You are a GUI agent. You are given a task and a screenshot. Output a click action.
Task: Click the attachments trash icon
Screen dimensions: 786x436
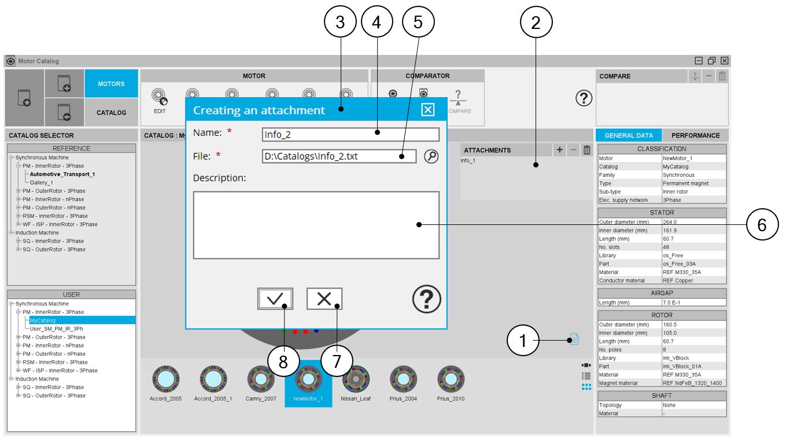pos(586,150)
